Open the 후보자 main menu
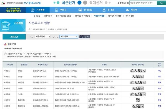Screen dimensions: 166x109 [x=61, y=10]
